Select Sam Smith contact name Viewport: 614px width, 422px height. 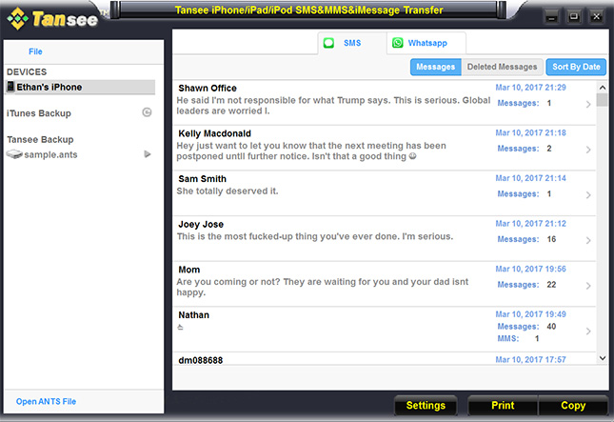click(203, 179)
